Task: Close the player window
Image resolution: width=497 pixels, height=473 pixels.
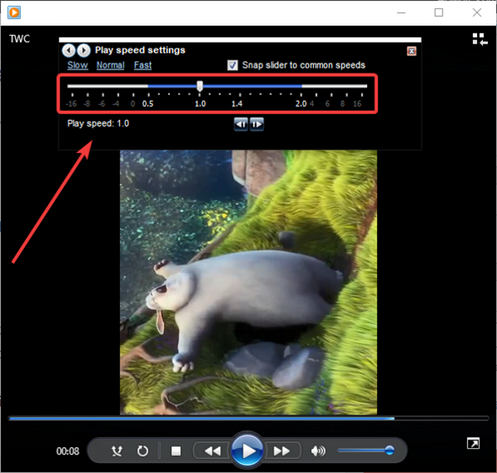Action: click(x=476, y=13)
